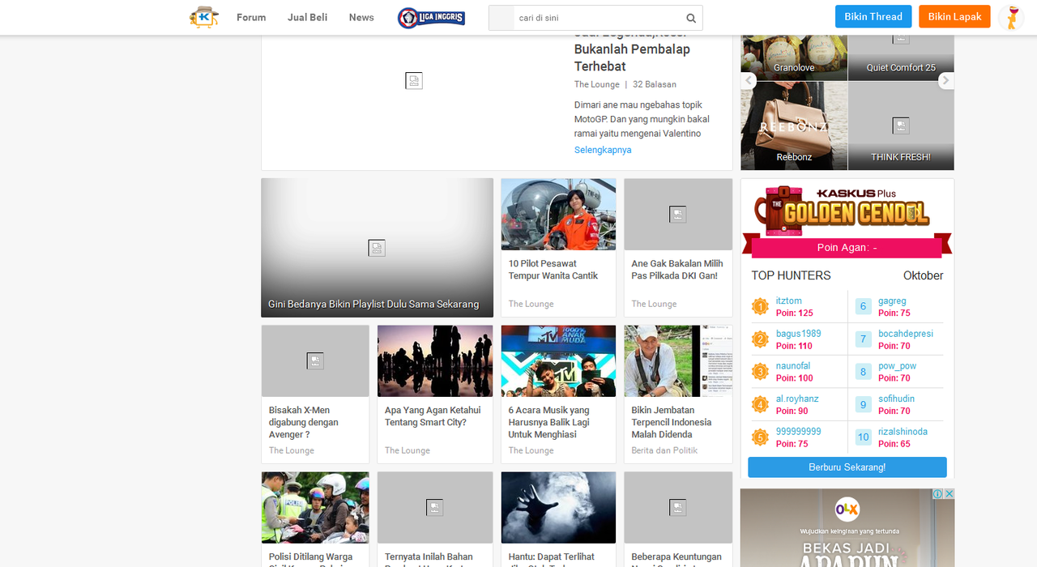This screenshot has height=567, width=1037.
Task: Click rank 2 badge beside bagus1989
Action: pyautogui.click(x=760, y=339)
